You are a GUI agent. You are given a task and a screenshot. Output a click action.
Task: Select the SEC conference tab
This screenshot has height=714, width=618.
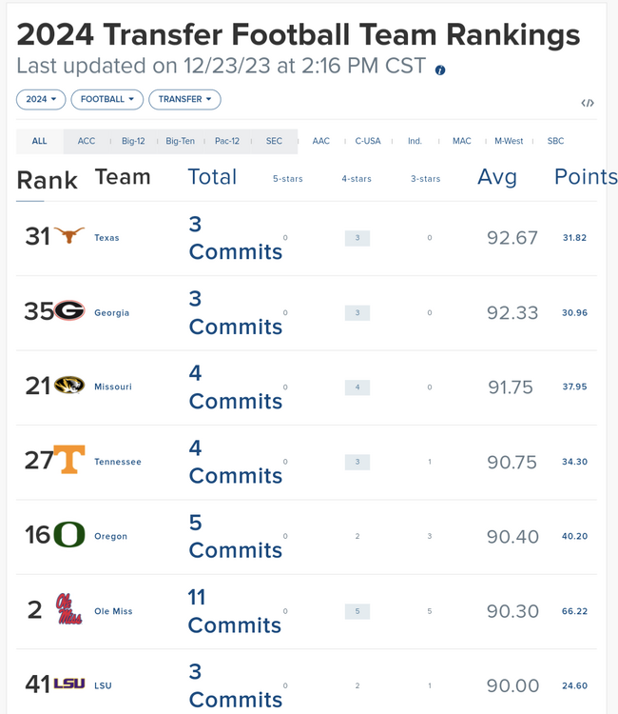click(274, 141)
